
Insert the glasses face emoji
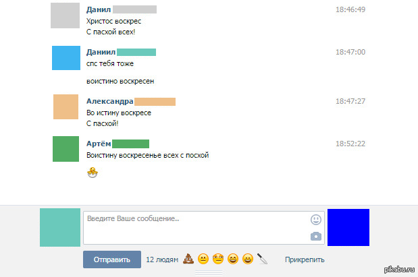pos(218,259)
